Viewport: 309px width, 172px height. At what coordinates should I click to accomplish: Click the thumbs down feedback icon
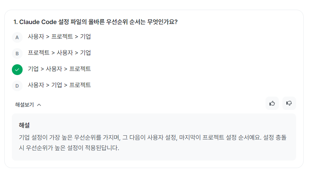289,103
